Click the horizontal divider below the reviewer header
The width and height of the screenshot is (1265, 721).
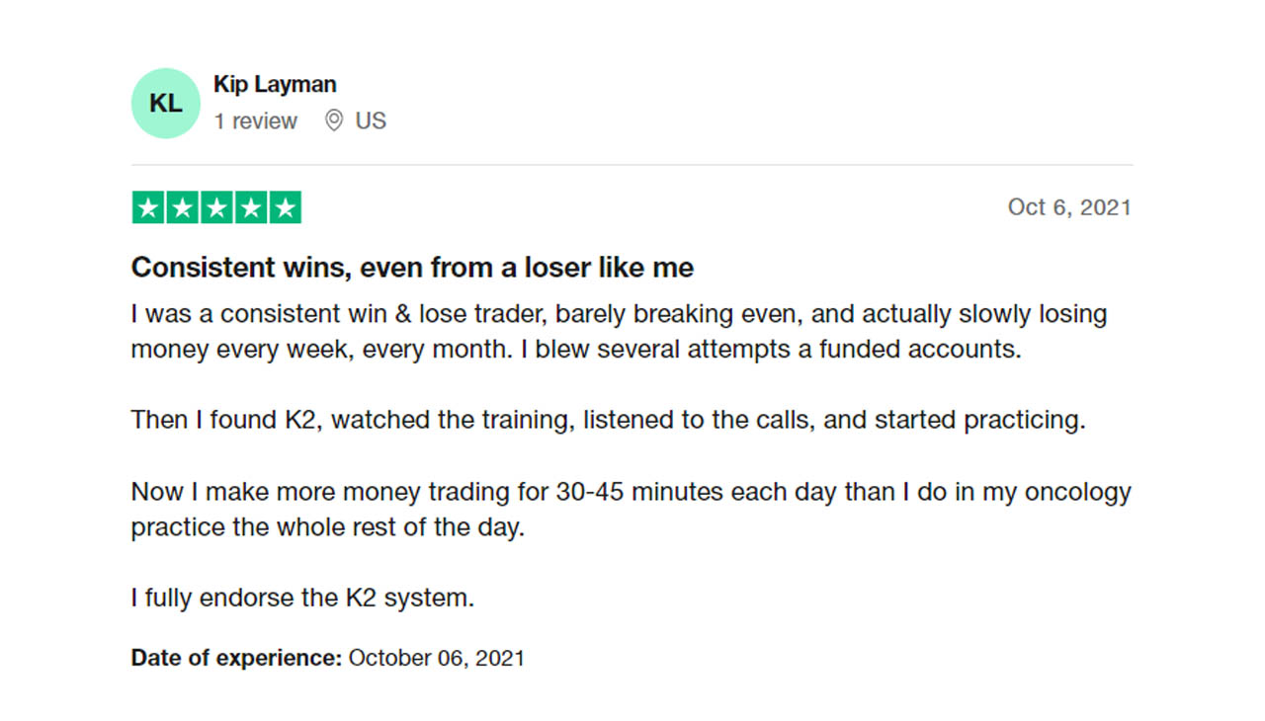[632, 165]
